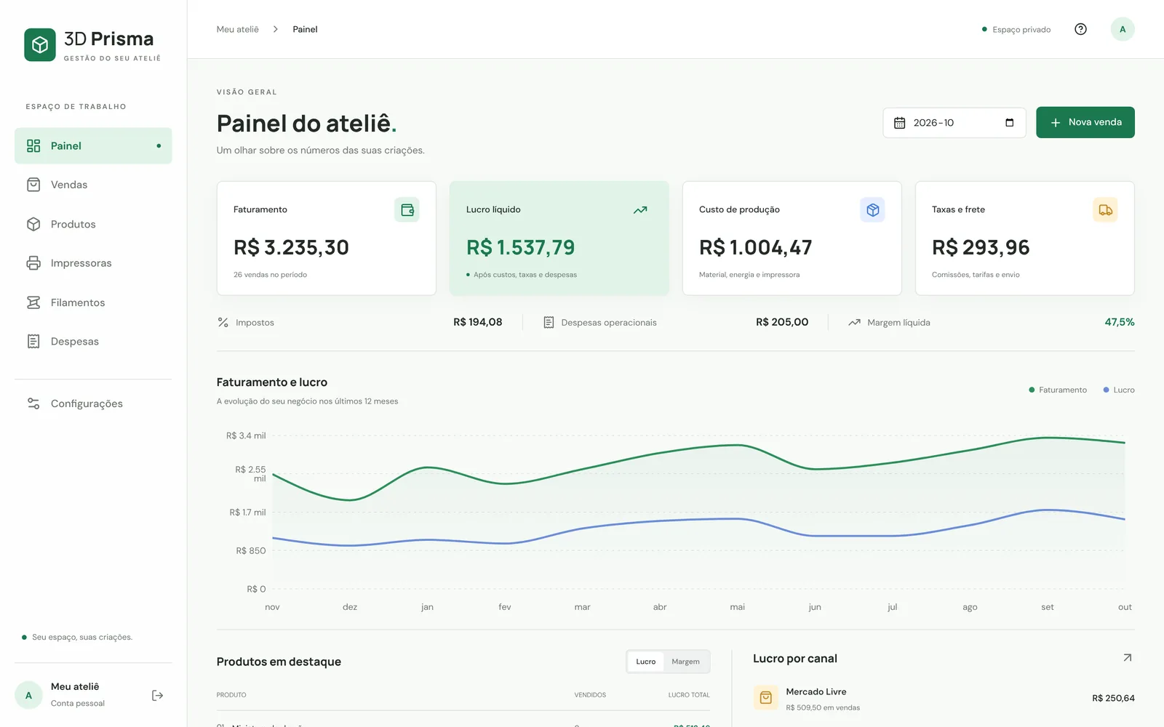Click the Espaço privado status label
This screenshot has height=727, width=1164.
(x=1016, y=30)
